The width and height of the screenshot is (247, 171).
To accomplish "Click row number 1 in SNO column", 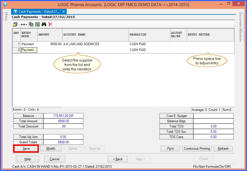I will point(17,44).
